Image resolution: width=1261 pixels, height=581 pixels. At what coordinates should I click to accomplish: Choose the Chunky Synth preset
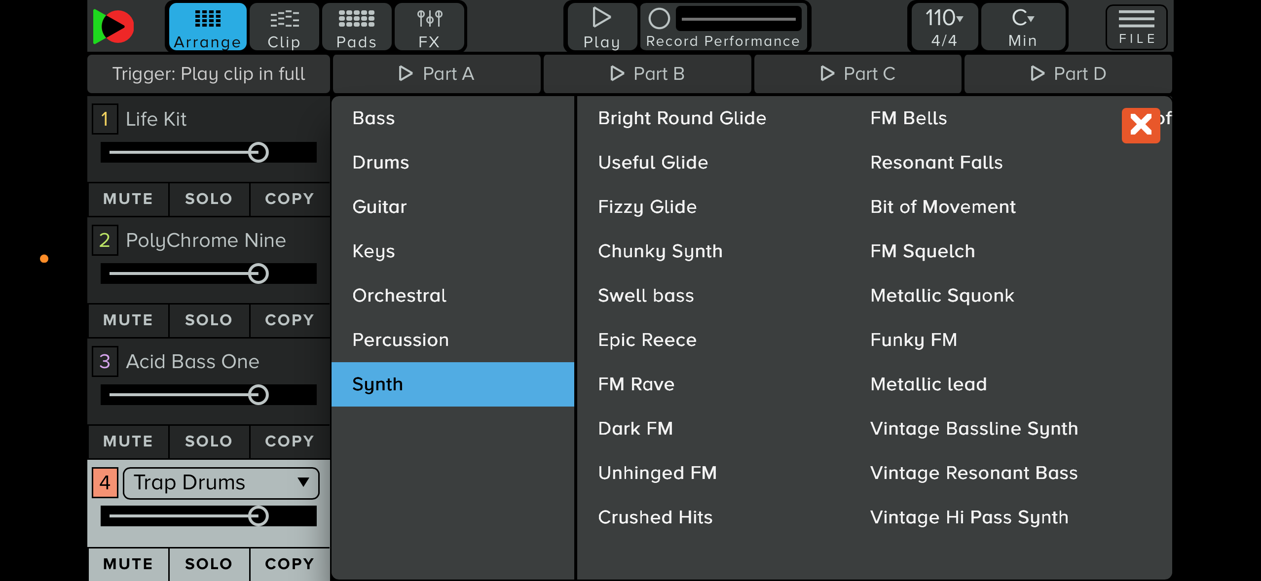coord(660,251)
